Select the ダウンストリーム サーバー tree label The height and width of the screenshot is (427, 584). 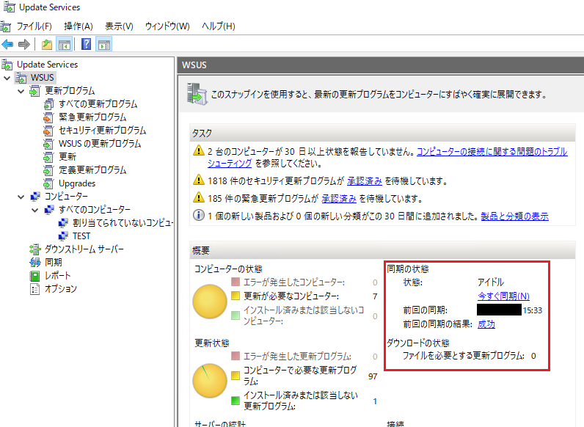pos(84,249)
